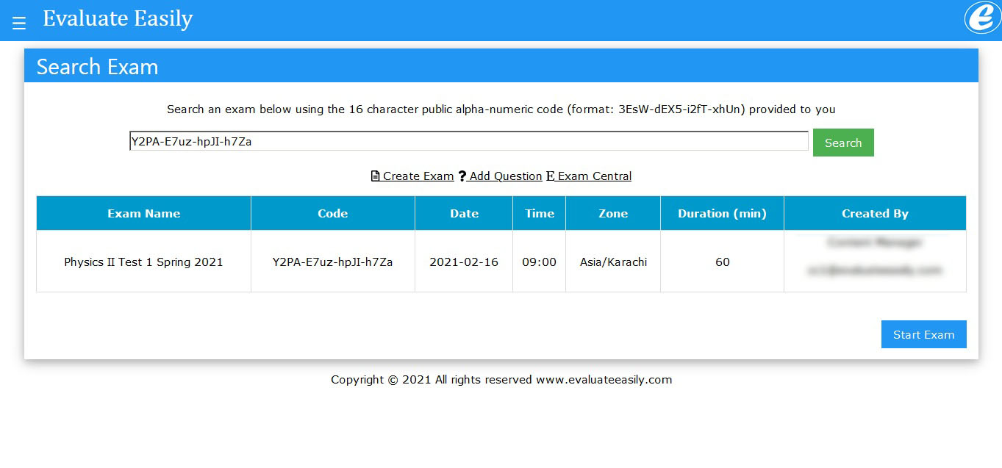Open the hamburger navigation menu
Screen dimensions: 1002x468
click(19, 23)
